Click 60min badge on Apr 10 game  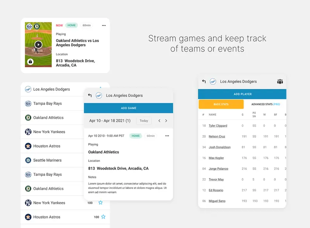151,136
